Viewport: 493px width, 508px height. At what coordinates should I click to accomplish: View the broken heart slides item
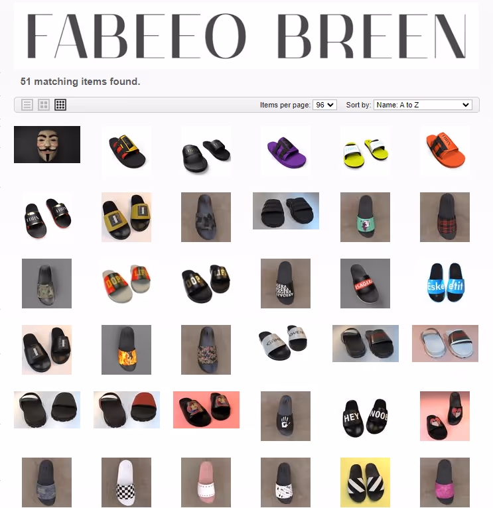(x=445, y=416)
